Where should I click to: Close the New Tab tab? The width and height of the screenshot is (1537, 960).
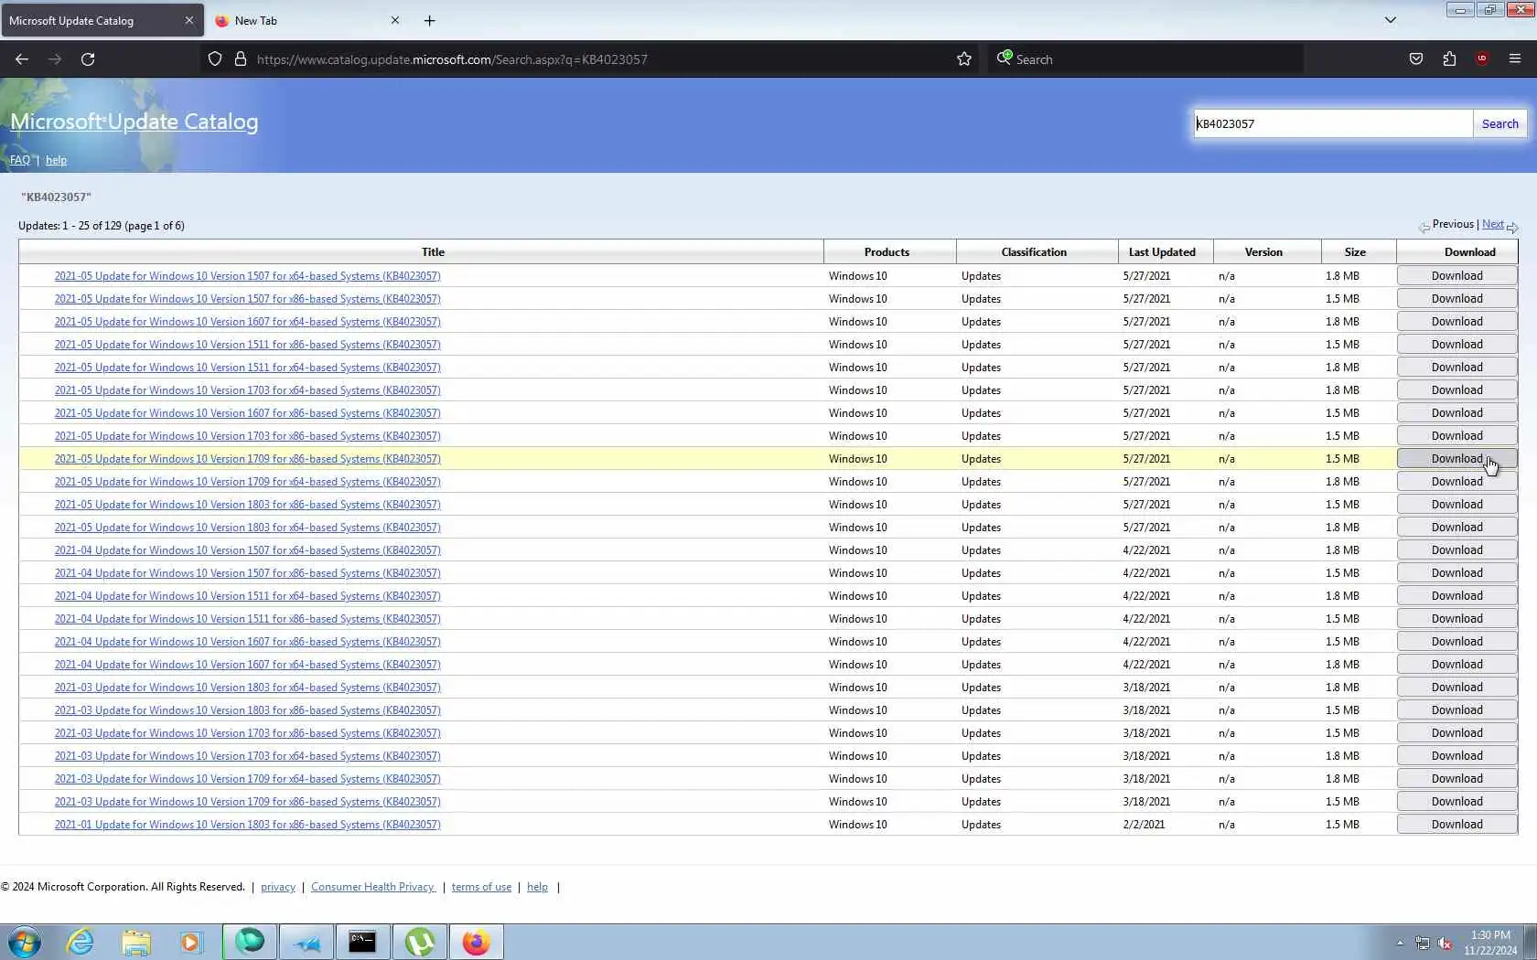tap(395, 20)
